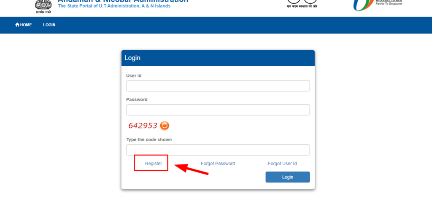Submit with the blue Login button
Screen dimensions: 432x199
(x=288, y=177)
